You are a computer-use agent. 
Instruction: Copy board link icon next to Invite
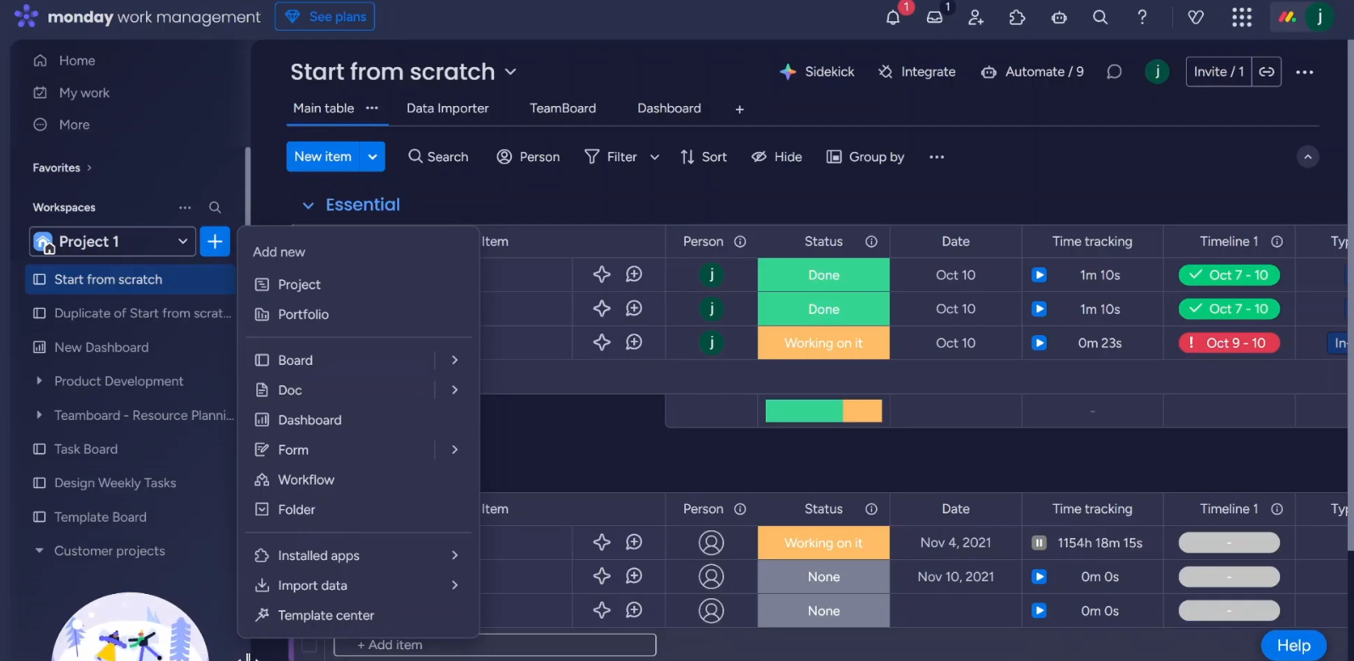click(x=1267, y=72)
